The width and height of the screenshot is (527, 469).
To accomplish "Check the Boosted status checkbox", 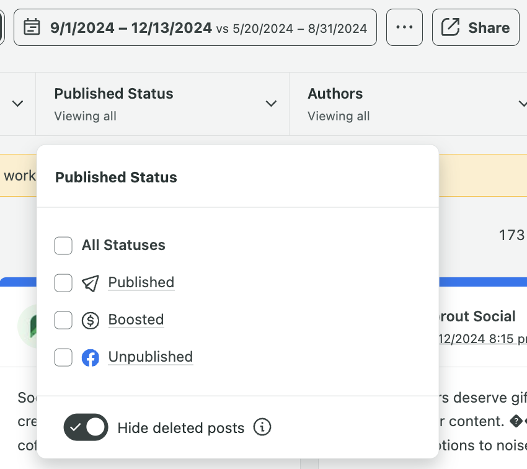I will [x=63, y=320].
